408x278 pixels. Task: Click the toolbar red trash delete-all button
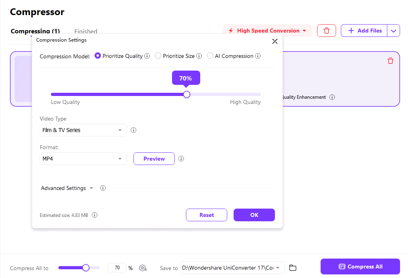(327, 31)
